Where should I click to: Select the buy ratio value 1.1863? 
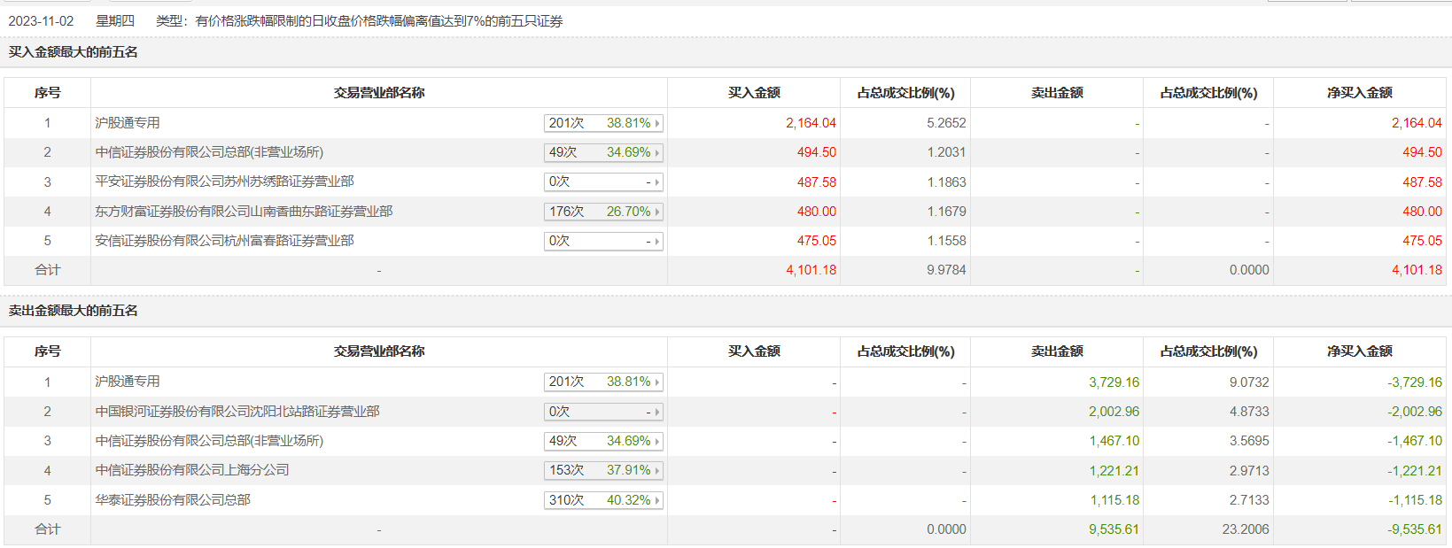946,182
